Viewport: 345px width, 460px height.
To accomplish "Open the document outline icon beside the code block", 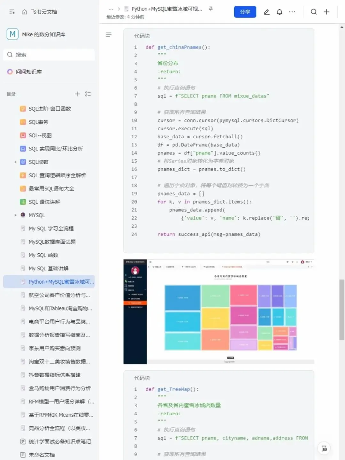I will click(x=109, y=35).
